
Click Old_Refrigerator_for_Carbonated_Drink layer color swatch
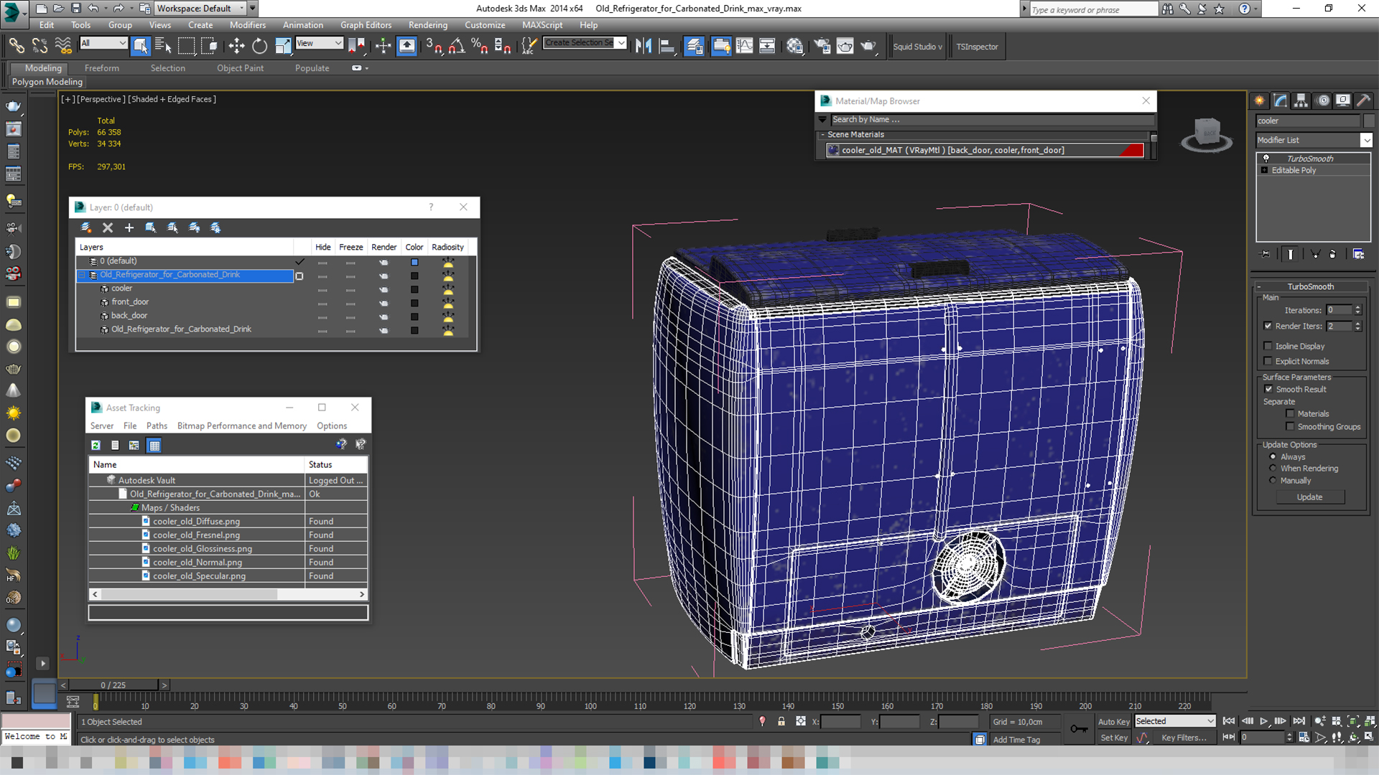click(414, 276)
